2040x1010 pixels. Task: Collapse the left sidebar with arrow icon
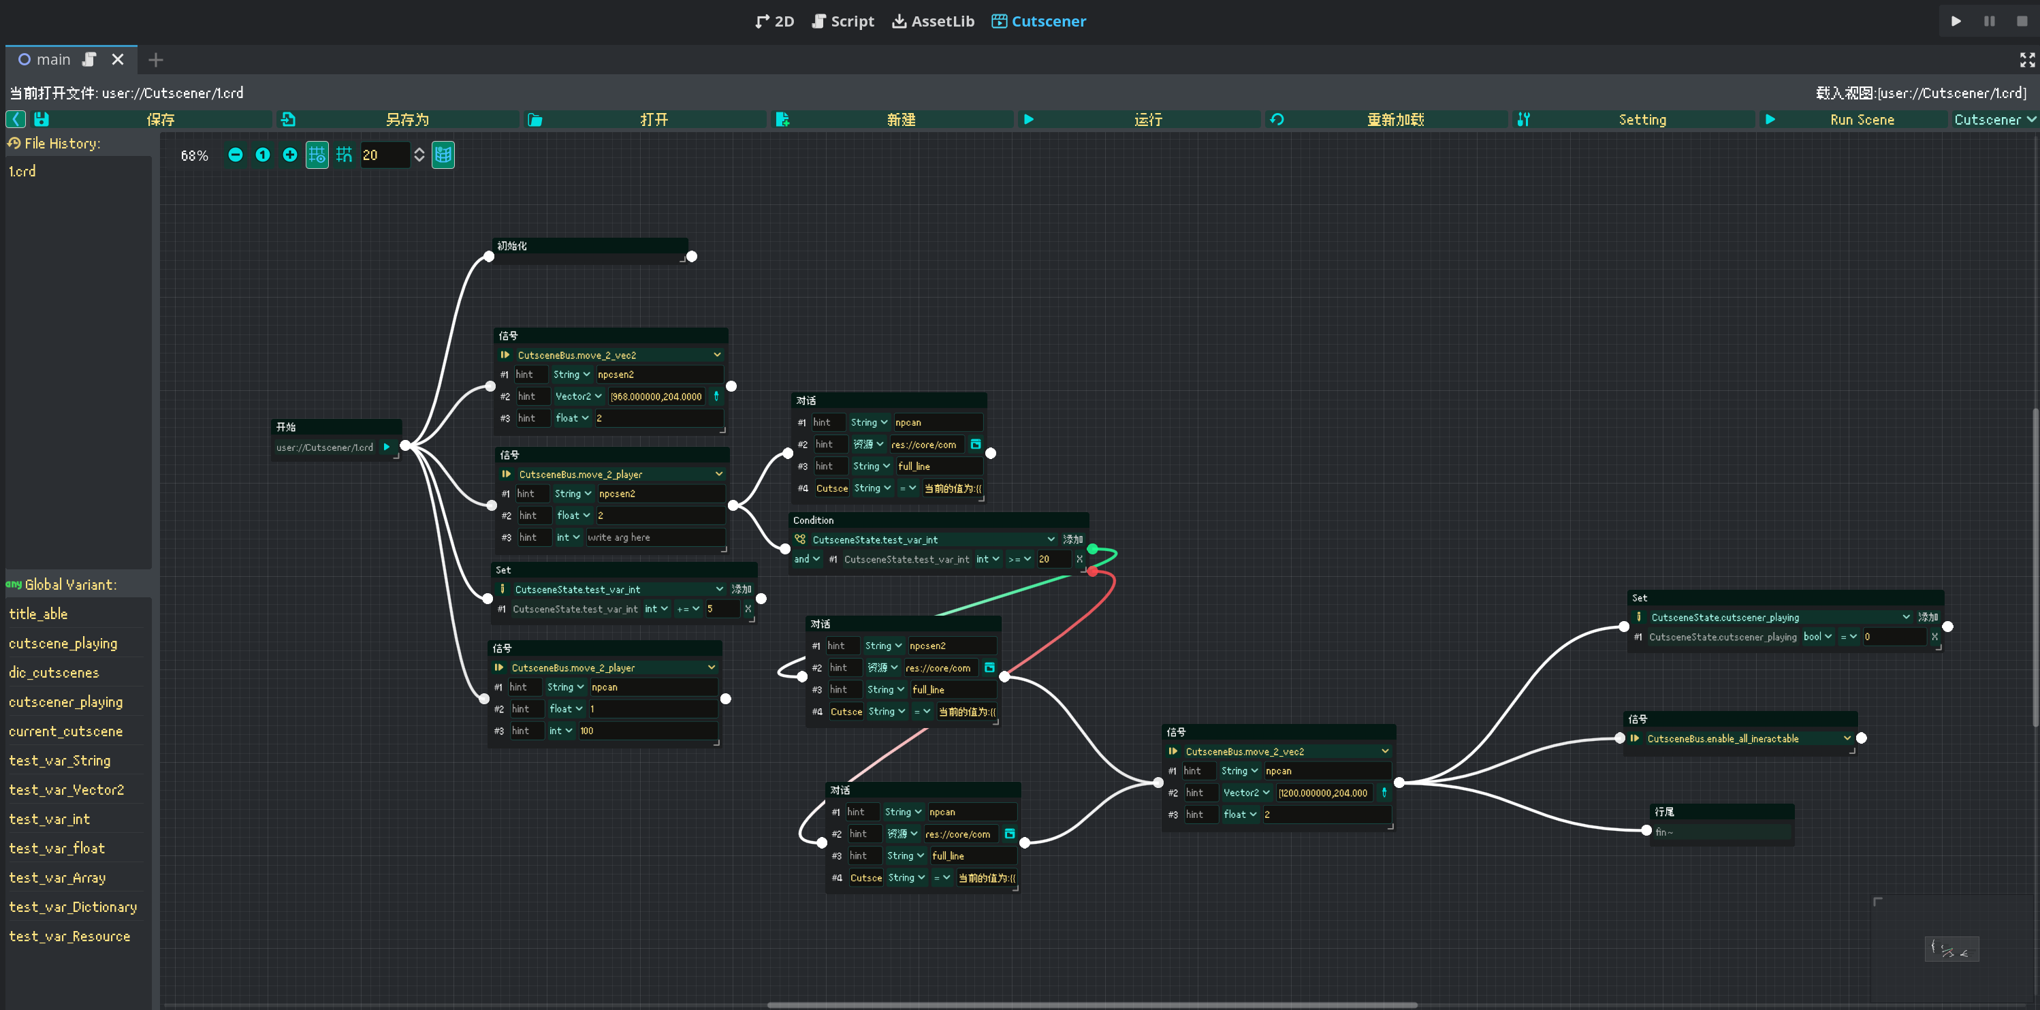[x=16, y=120]
